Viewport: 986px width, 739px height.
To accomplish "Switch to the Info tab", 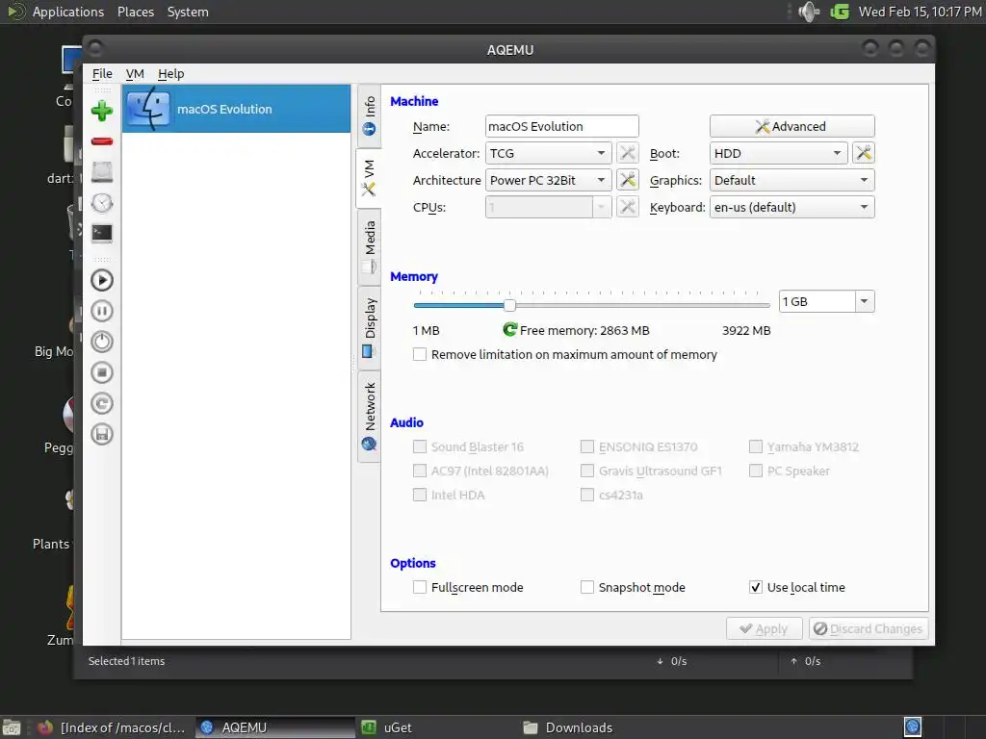I will point(369,115).
